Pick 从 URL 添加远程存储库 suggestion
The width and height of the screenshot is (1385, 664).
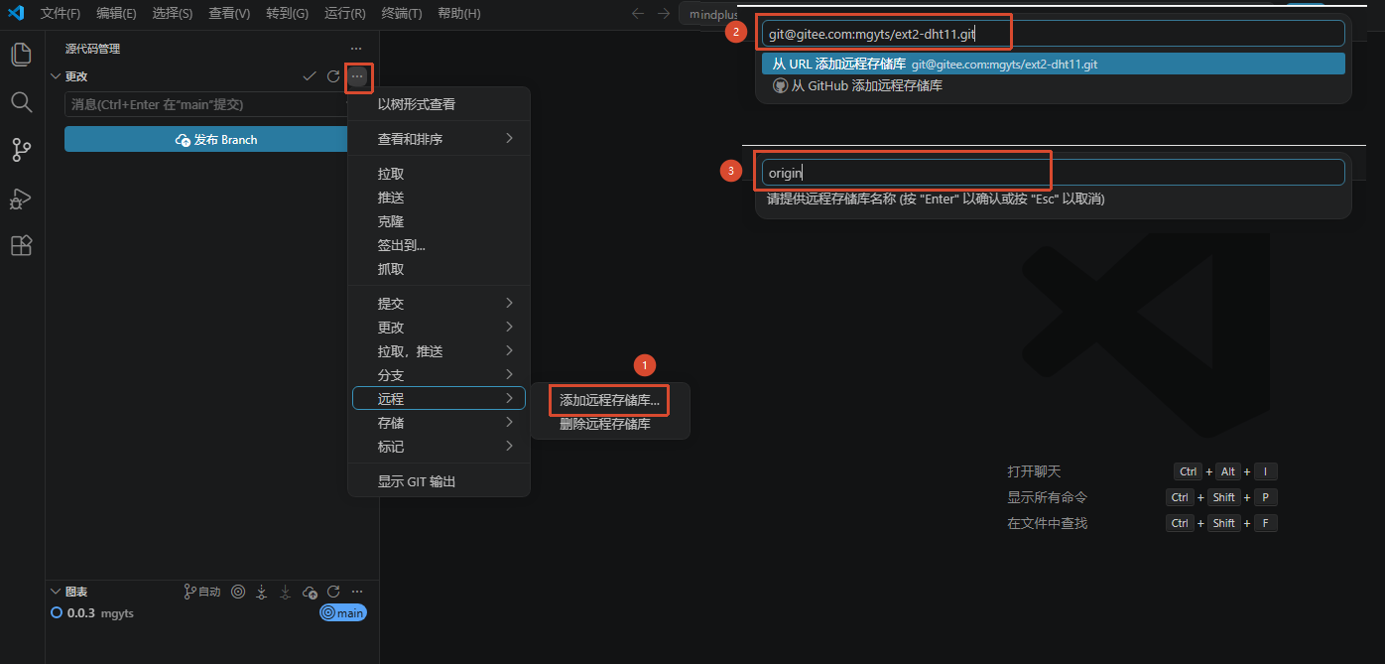(1053, 64)
